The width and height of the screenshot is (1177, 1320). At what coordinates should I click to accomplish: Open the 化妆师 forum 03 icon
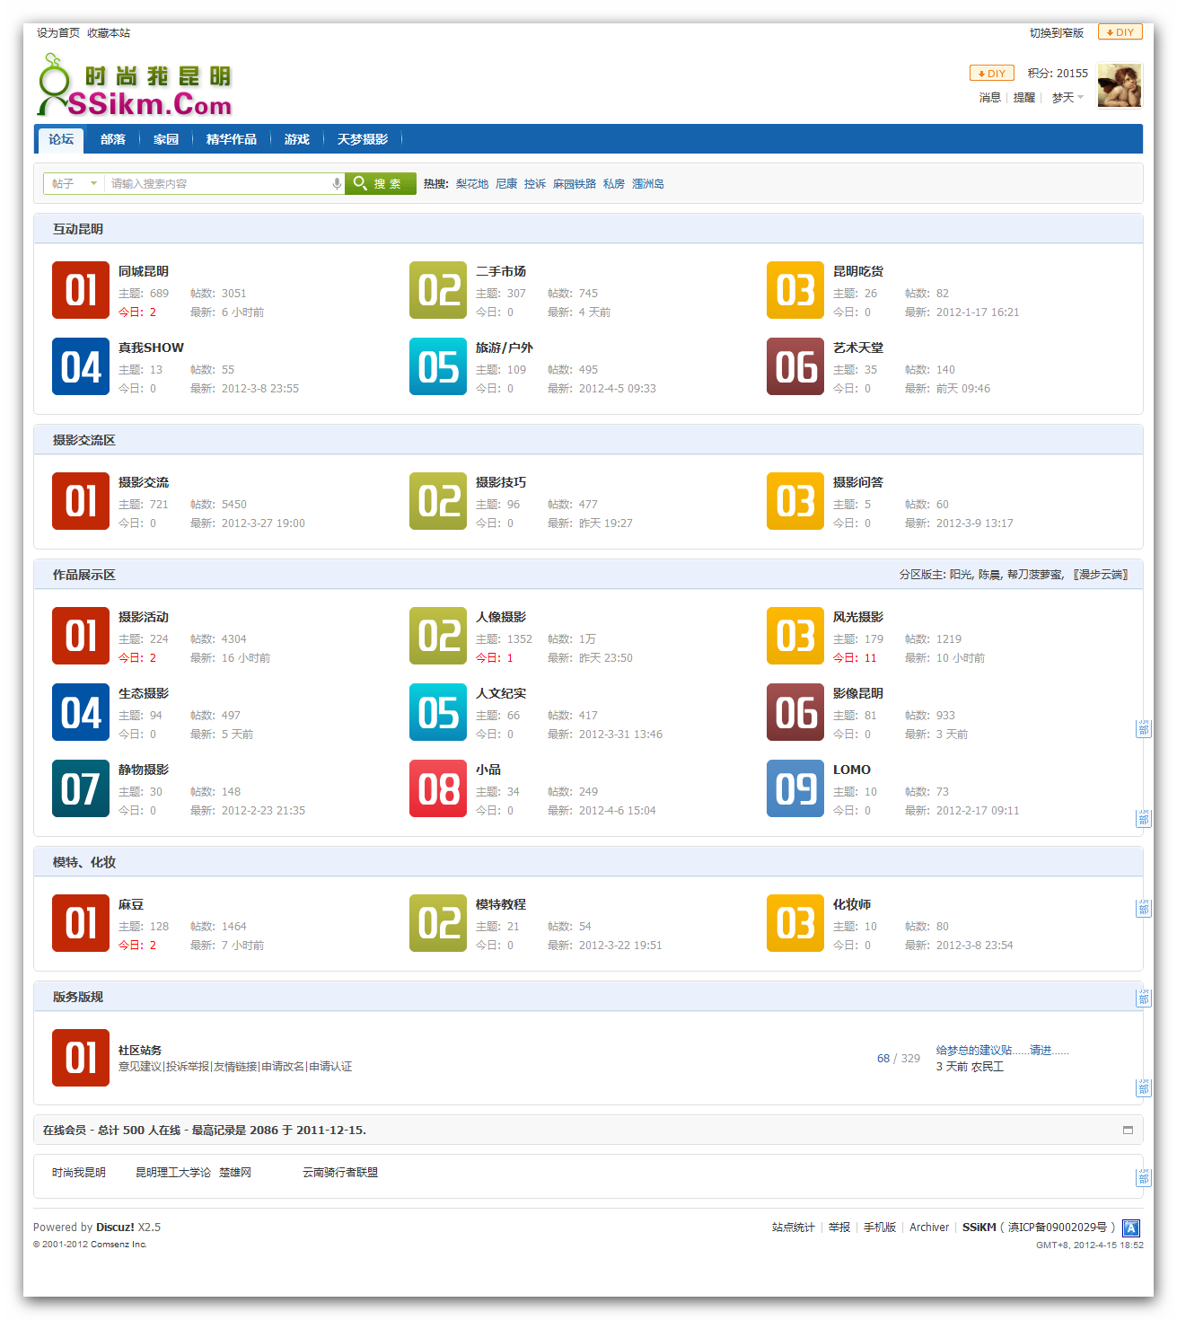point(795,923)
